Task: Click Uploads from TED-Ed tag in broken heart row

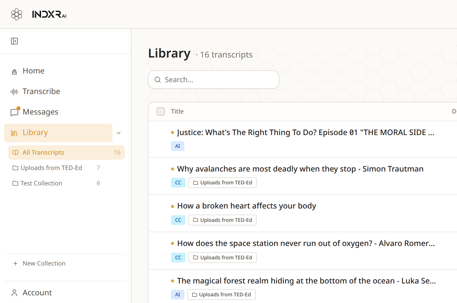Action: (x=223, y=220)
